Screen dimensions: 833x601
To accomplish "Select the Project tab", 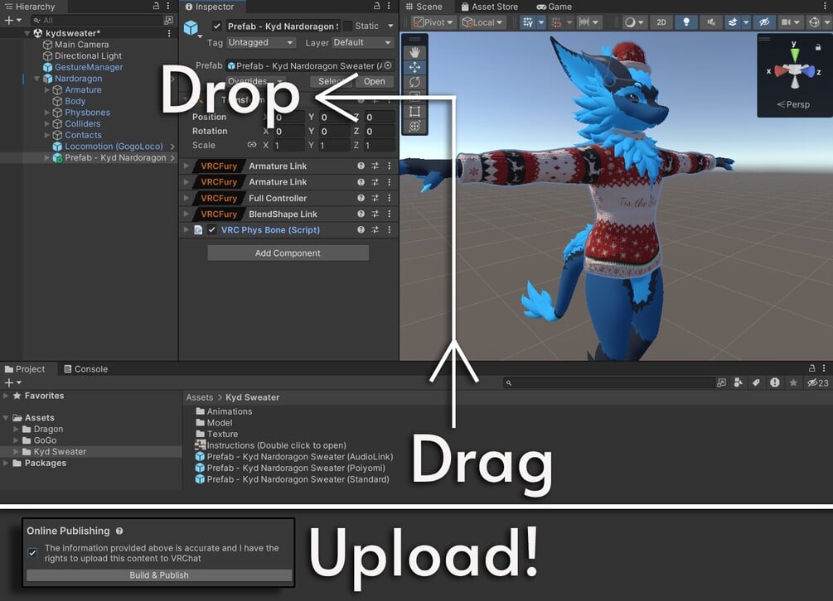I will (25, 368).
